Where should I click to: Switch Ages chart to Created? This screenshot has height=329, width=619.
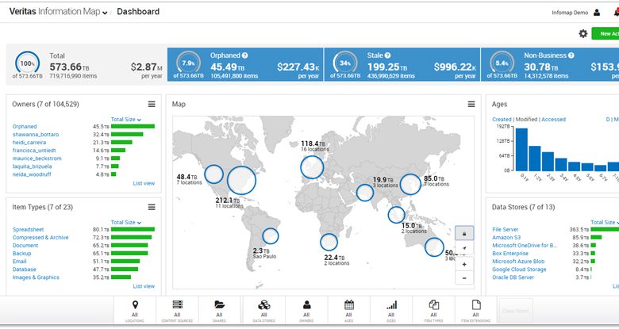502,119
